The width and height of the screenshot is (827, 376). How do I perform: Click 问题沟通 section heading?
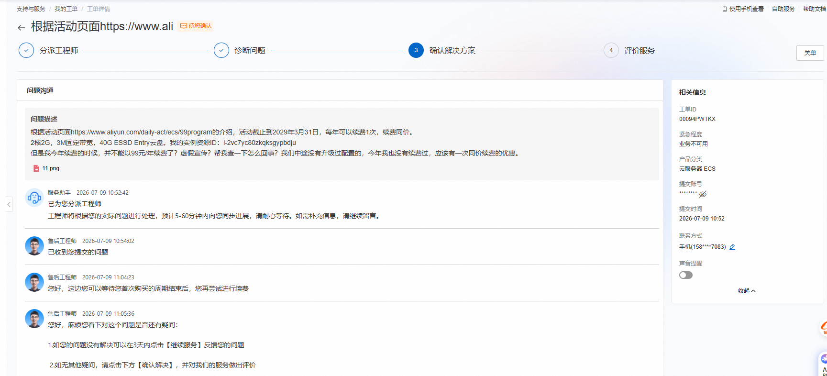point(40,90)
